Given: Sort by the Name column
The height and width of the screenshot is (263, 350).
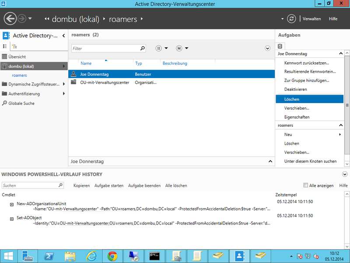Looking at the screenshot, I should (x=86, y=63).
